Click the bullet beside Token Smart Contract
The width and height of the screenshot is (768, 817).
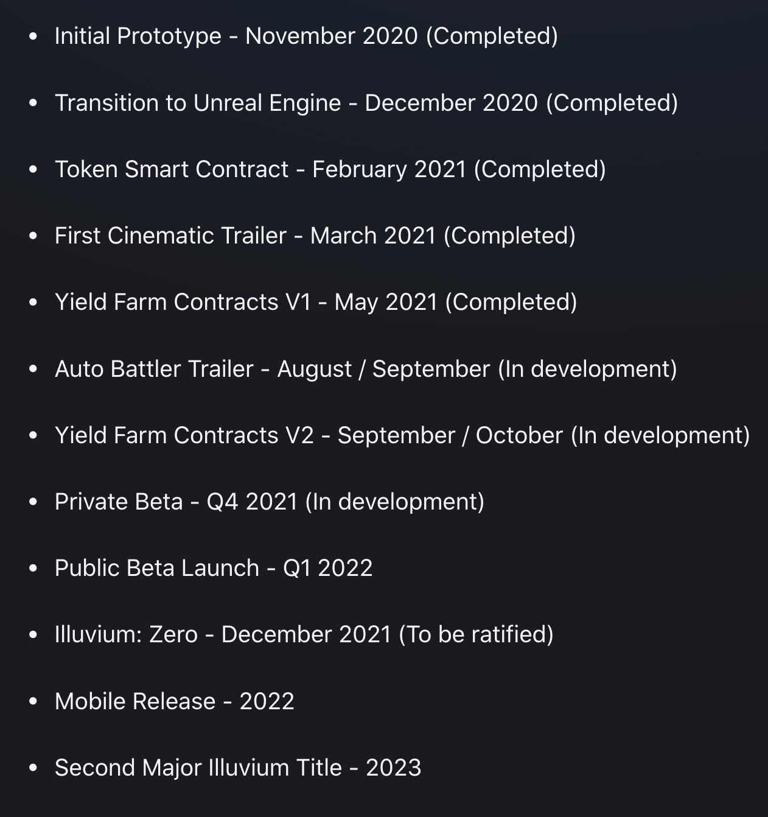(x=33, y=170)
